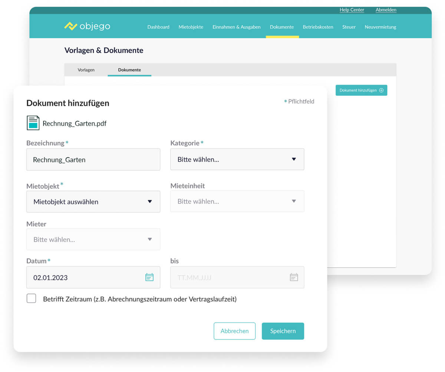The width and height of the screenshot is (445, 372).
Task: Open calendar picker in 'bis' field
Action: pyautogui.click(x=294, y=277)
